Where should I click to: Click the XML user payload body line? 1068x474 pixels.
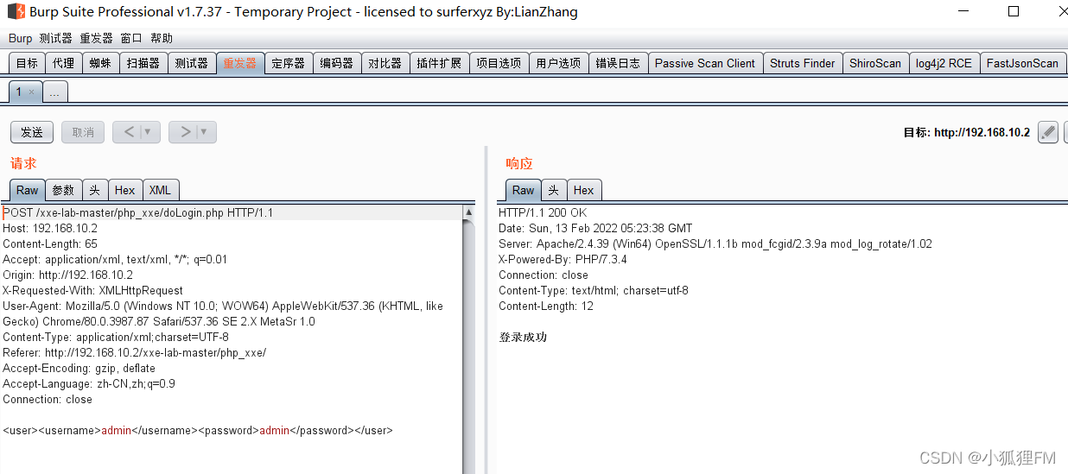point(198,430)
